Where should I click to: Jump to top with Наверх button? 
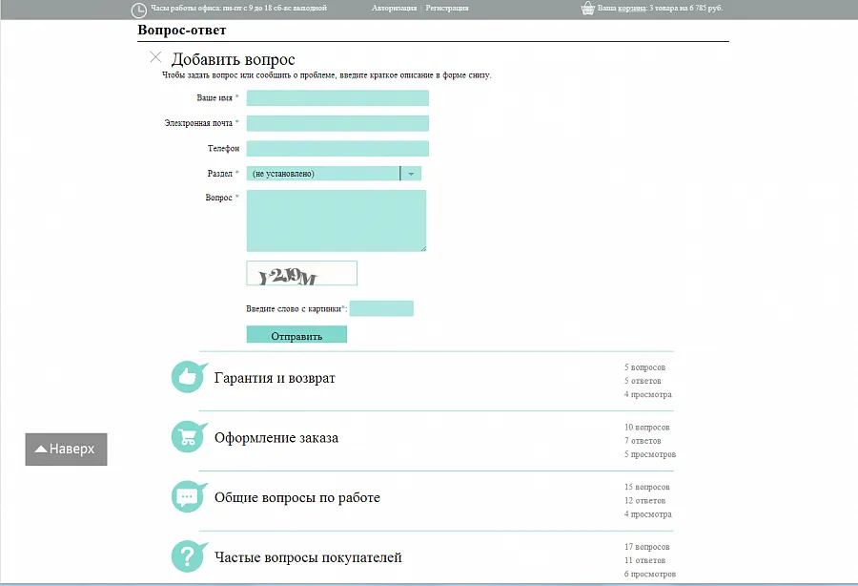(66, 450)
